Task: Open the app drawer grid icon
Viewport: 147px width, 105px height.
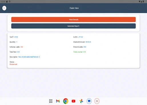Action: (x=51, y=101)
